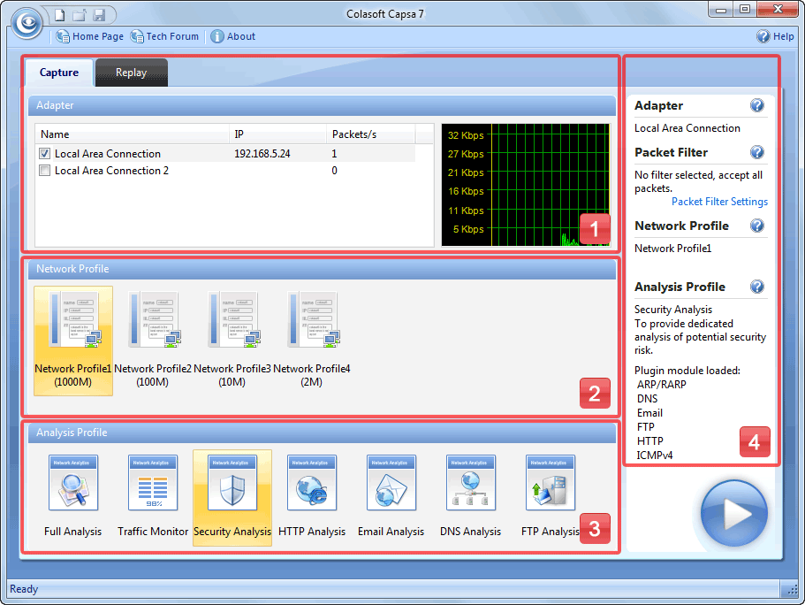Click the Network Profile section header bar
805x605 pixels.
322,269
